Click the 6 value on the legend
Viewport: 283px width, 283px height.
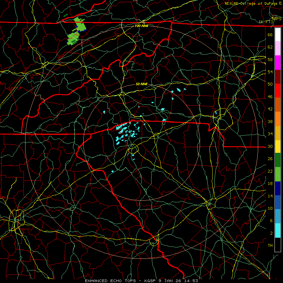tap(271, 221)
